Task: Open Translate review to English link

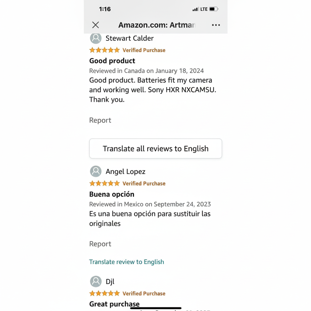Action: point(126,262)
